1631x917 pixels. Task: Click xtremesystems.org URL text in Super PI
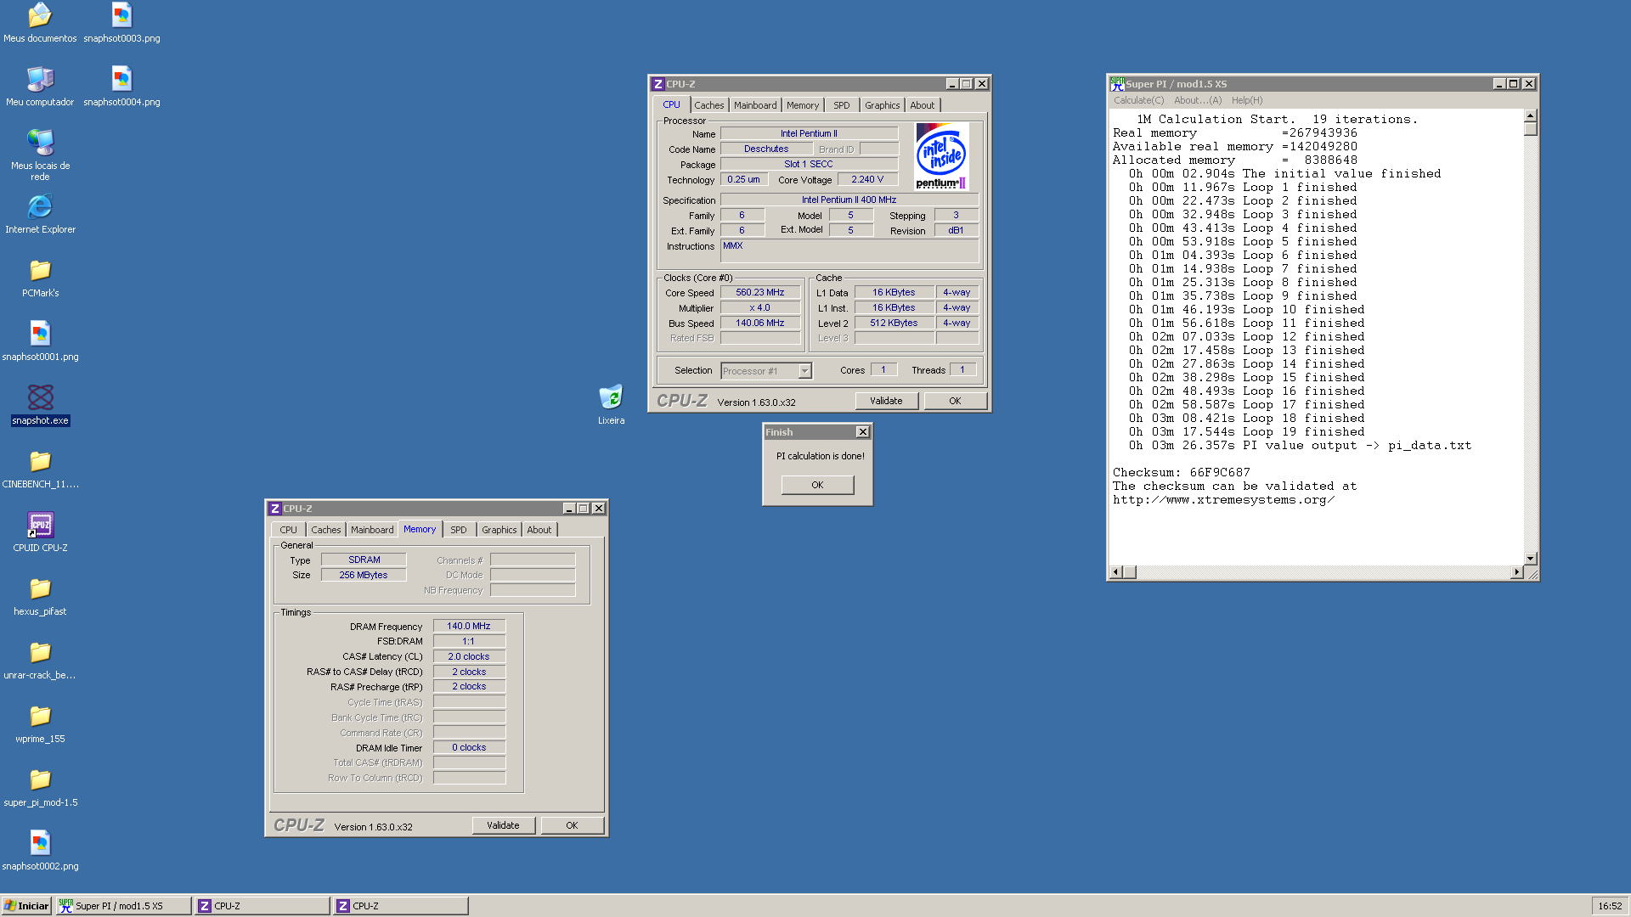(1223, 500)
